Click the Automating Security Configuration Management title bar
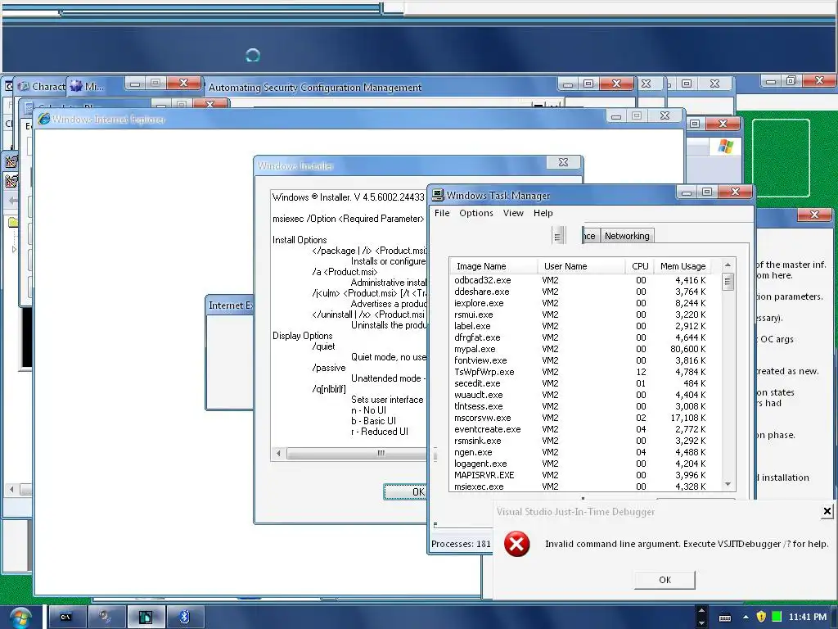The image size is (838, 629). click(x=315, y=87)
